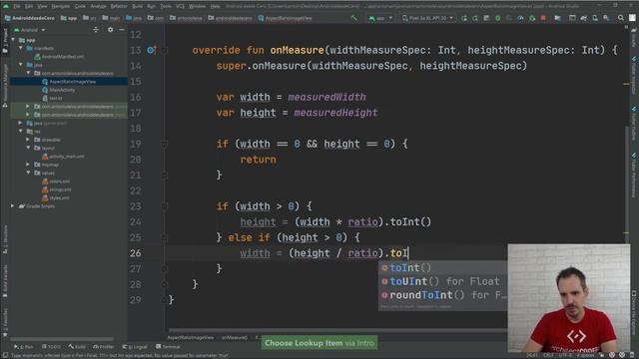Click the status bar tool windows toggle icon
This screenshot has height=359, width=639.
[4, 355]
